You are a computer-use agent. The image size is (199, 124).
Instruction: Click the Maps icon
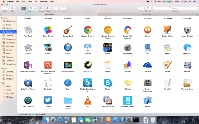pyautogui.click(x=167, y=47)
